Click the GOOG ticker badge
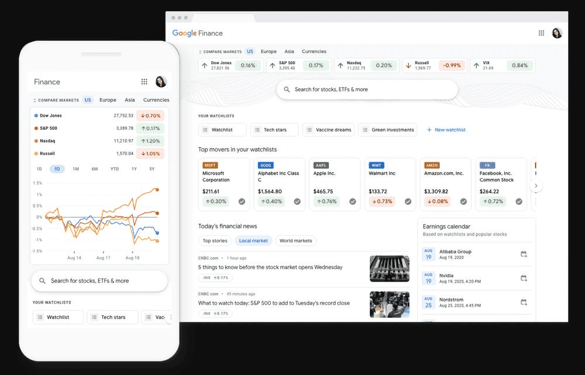Image resolution: width=585 pixels, height=375 pixels. 266,165
